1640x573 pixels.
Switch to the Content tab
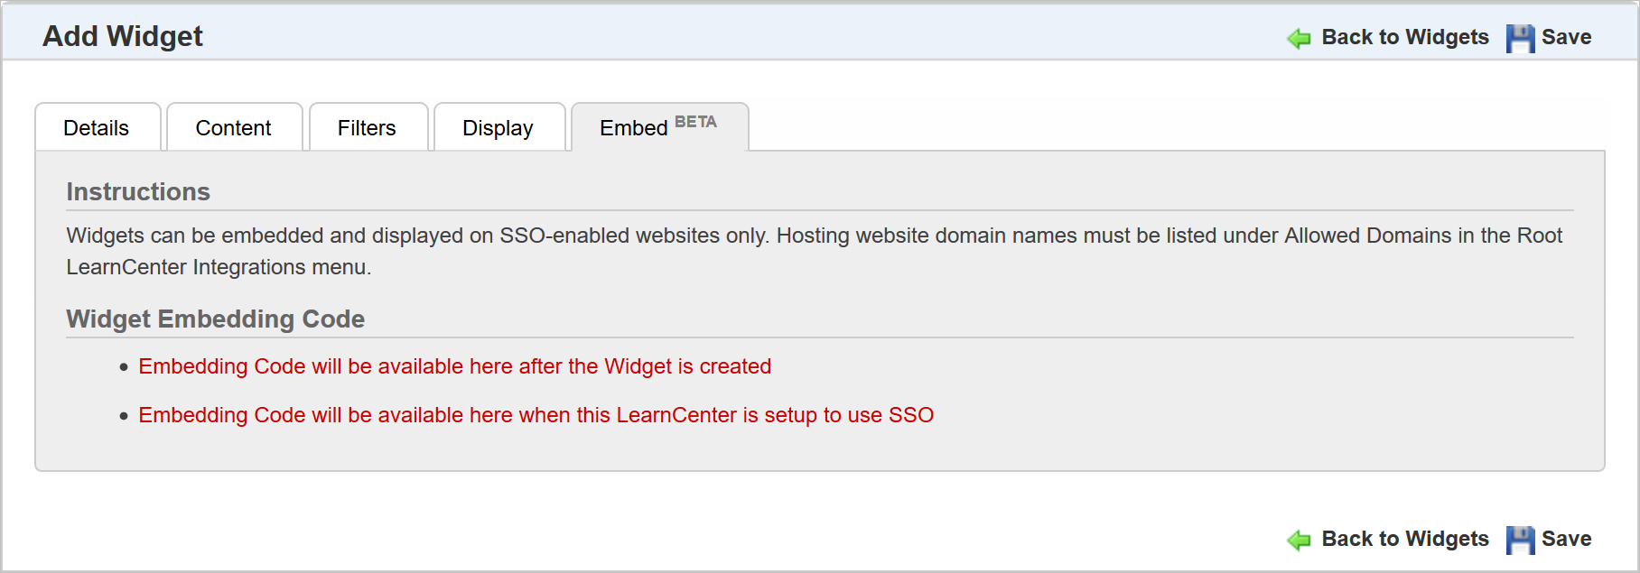tap(233, 128)
